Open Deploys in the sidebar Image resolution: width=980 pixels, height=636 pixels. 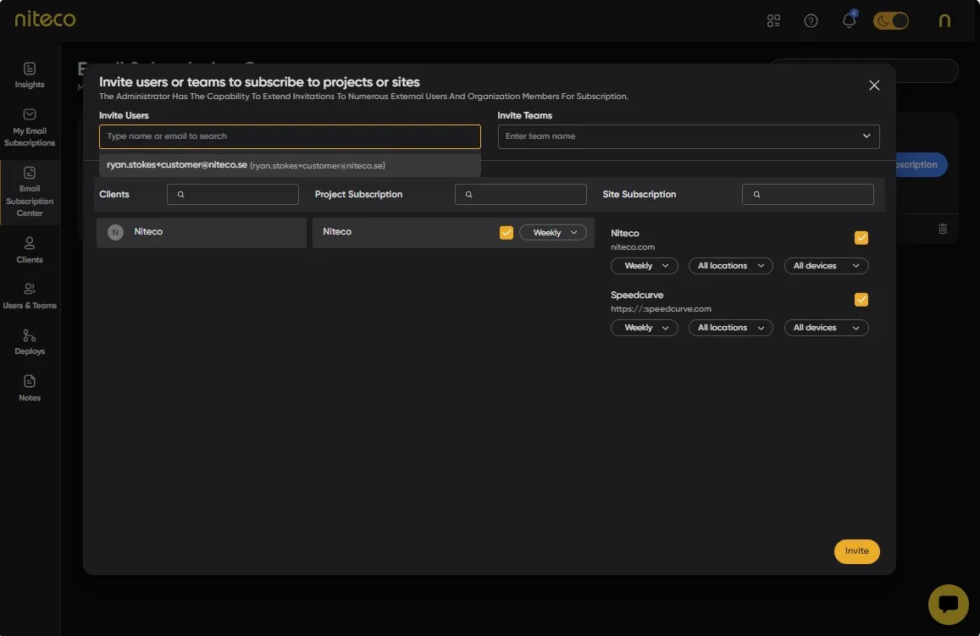(30, 342)
